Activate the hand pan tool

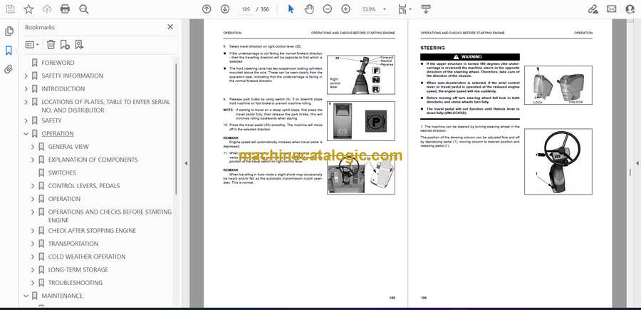[x=309, y=9]
